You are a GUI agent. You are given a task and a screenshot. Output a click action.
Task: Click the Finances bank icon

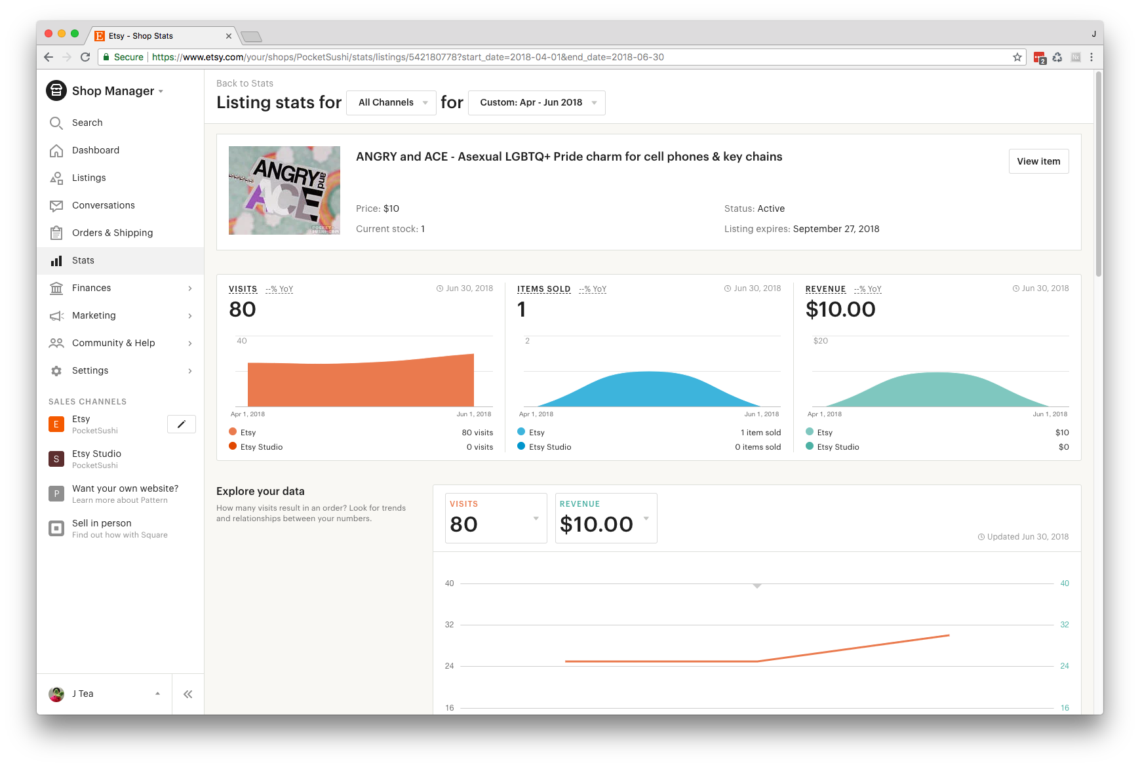coord(56,288)
